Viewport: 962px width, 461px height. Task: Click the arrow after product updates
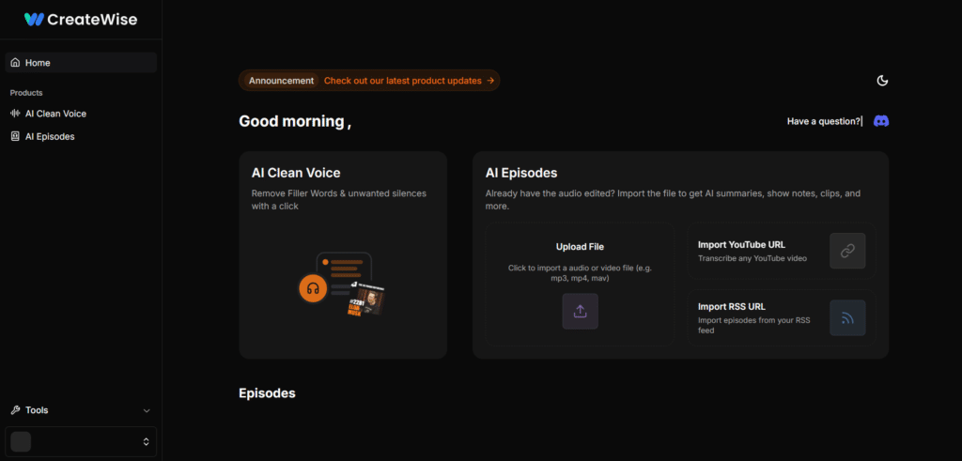490,81
